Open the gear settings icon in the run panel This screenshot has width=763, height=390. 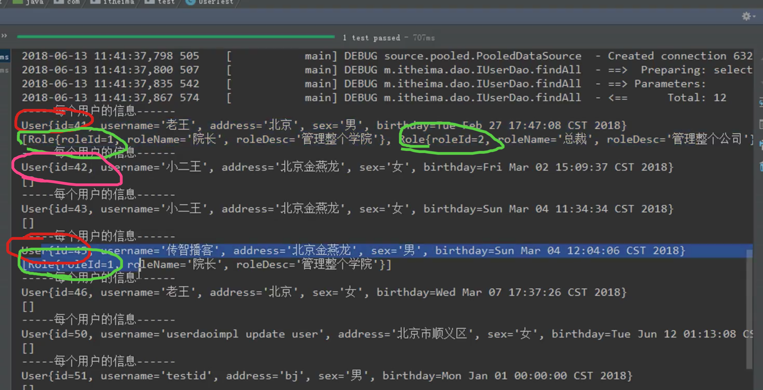(x=746, y=16)
